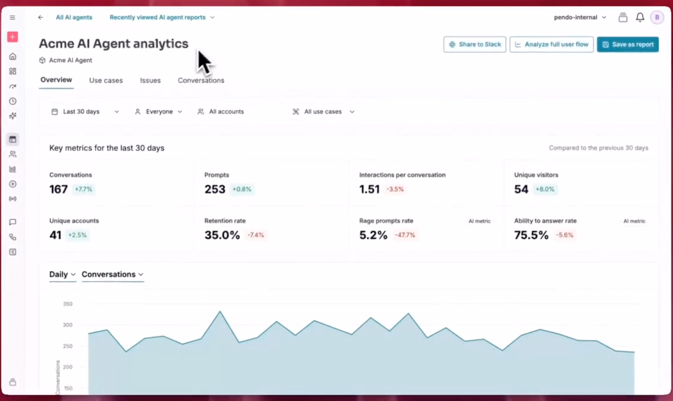673x401 pixels.
Task: Open the people icon in sidebar
Action: pos(13,154)
